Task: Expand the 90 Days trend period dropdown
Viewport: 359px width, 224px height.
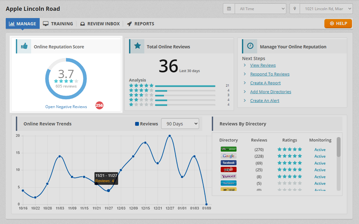Action: (180, 124)
